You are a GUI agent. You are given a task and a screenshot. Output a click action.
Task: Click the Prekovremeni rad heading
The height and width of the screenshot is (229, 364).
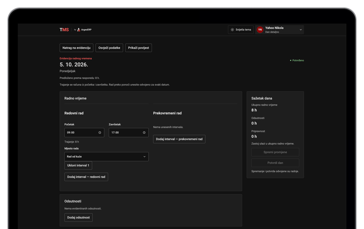(x=167, y=113)
